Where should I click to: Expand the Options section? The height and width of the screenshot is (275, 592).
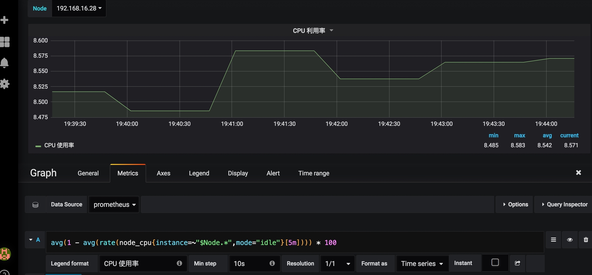(x=515, y=204)
